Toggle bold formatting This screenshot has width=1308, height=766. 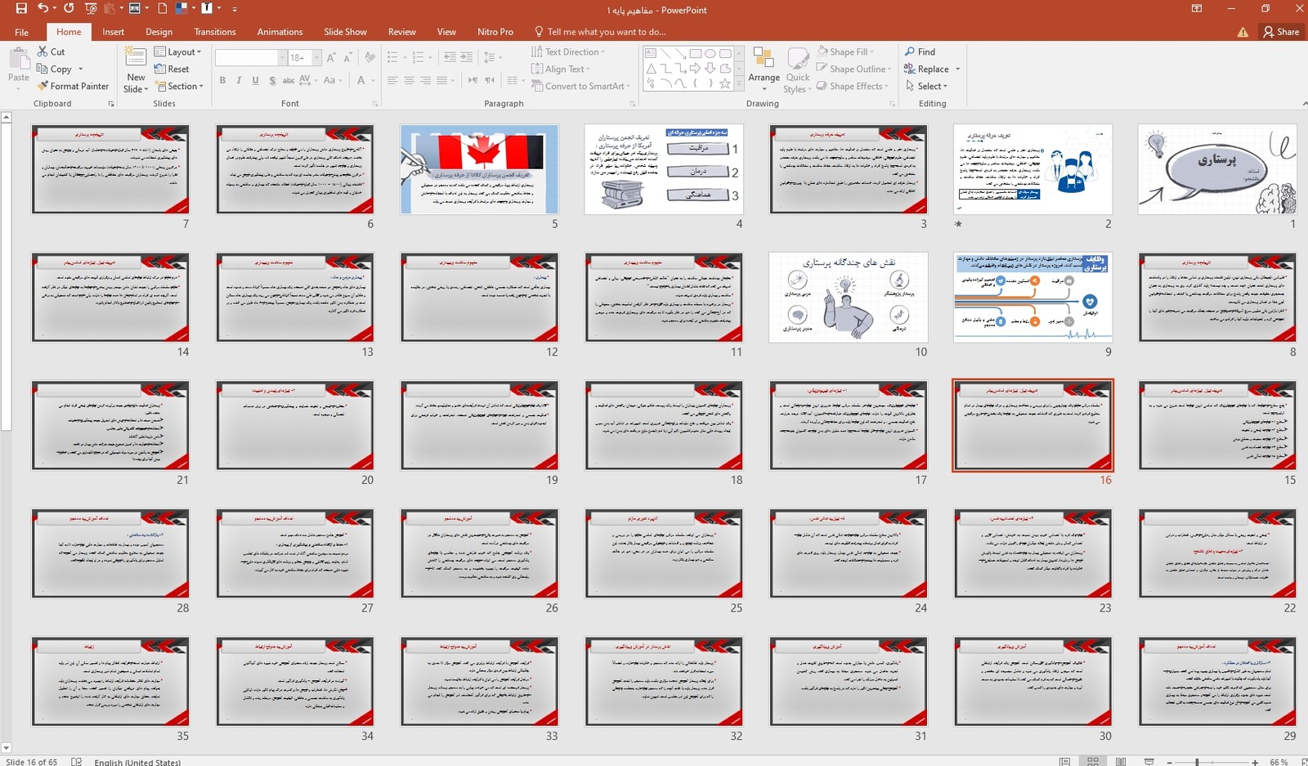coord(222,80)
